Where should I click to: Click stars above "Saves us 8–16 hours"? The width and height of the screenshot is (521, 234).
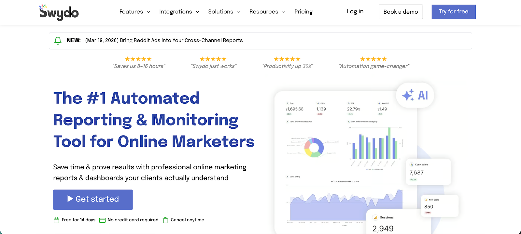pyautogui.click(x=138, y=59)
